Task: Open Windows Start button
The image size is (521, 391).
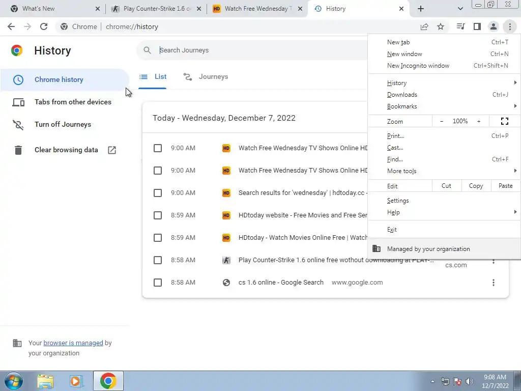Action: (14, 381)
